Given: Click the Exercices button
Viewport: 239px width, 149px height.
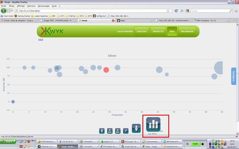Looking at the screenshot, I should 142,31.
